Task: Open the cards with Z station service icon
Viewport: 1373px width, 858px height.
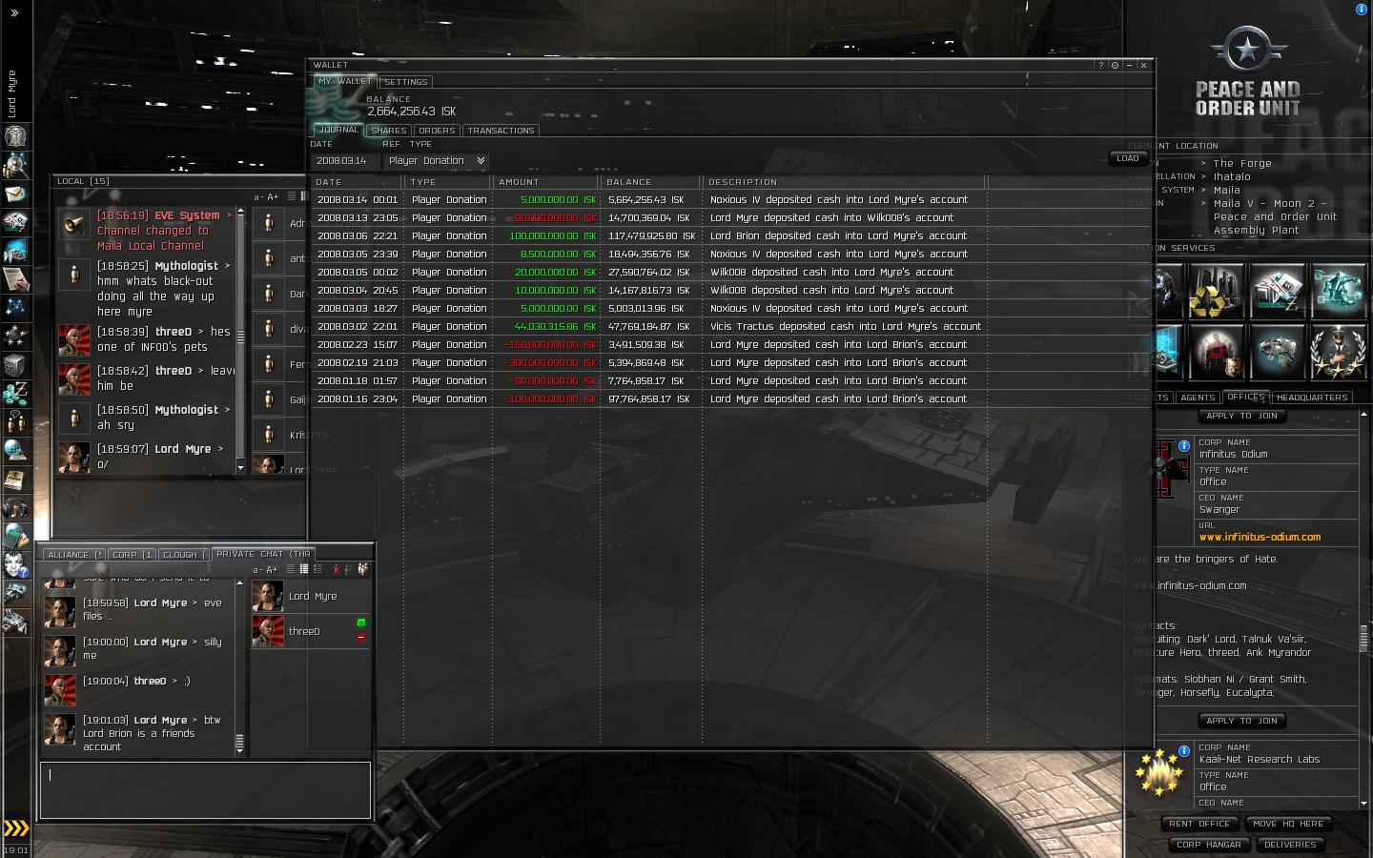Action: (1276, 290)
